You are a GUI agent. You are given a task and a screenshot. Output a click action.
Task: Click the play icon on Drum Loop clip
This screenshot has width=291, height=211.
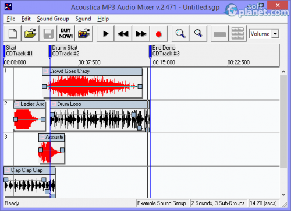(x=54, y=104)
